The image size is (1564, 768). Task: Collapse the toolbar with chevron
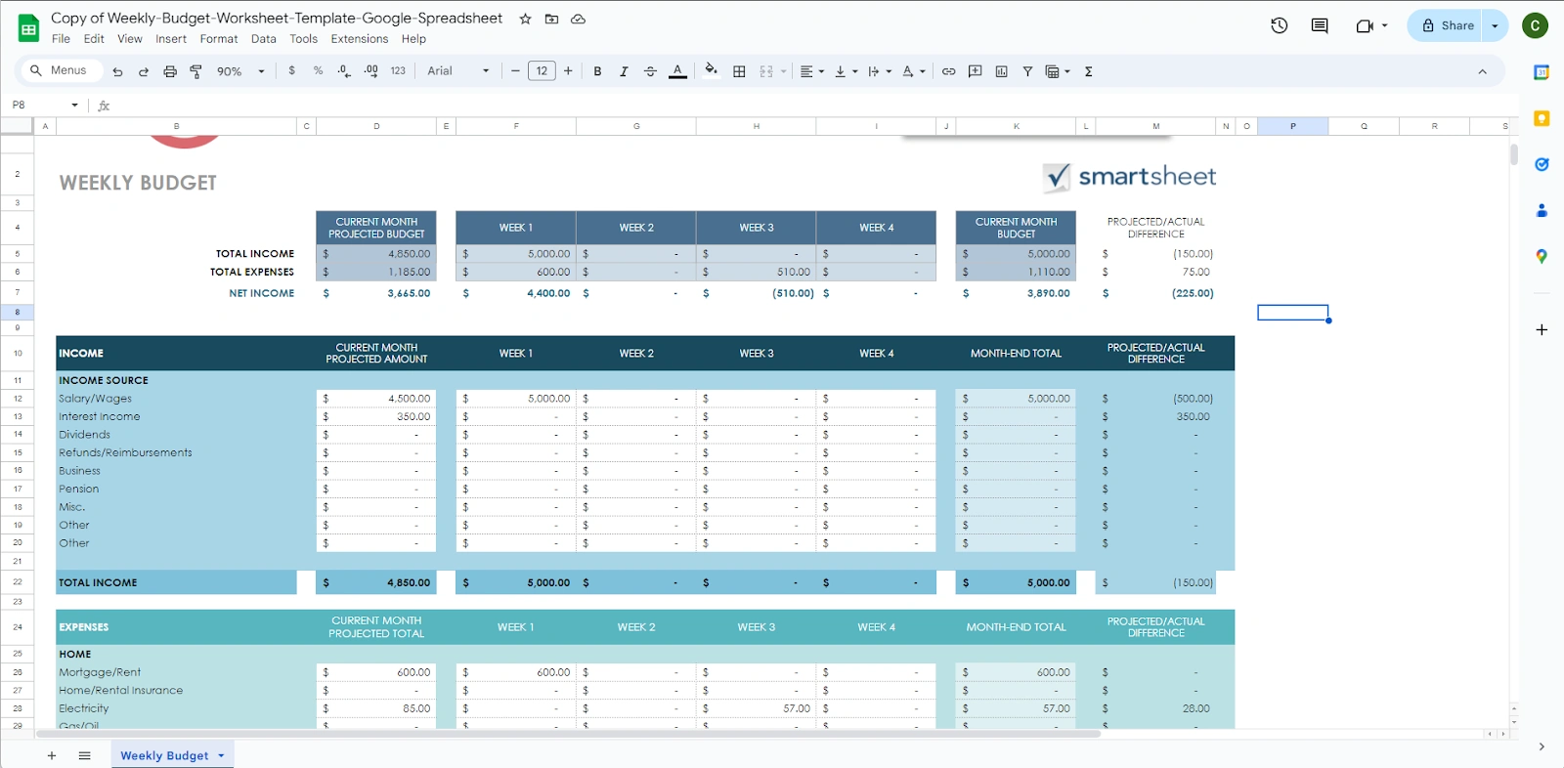[1482, 71]
